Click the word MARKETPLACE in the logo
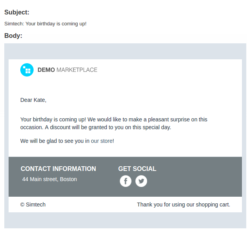 pyautogui.click(x=77, y=70)
